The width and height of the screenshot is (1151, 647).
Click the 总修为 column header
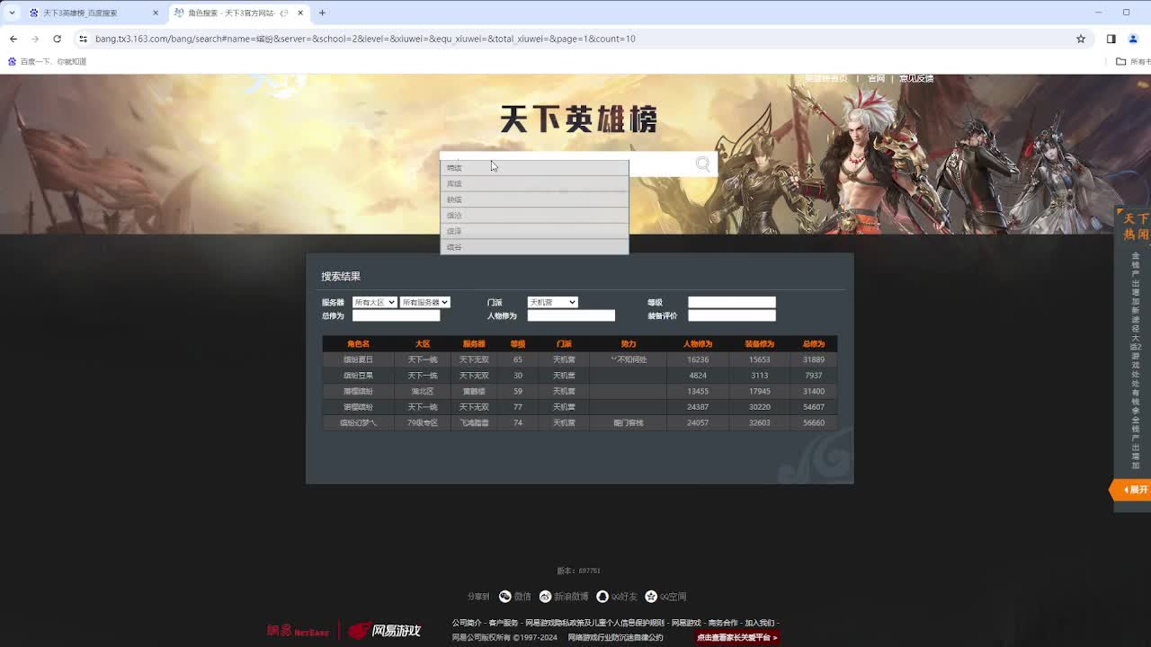pos(814,344)
